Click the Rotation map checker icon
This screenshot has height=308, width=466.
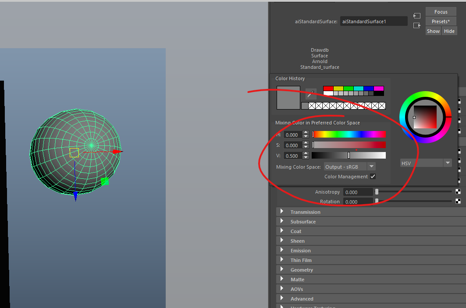tap(458, 201)
